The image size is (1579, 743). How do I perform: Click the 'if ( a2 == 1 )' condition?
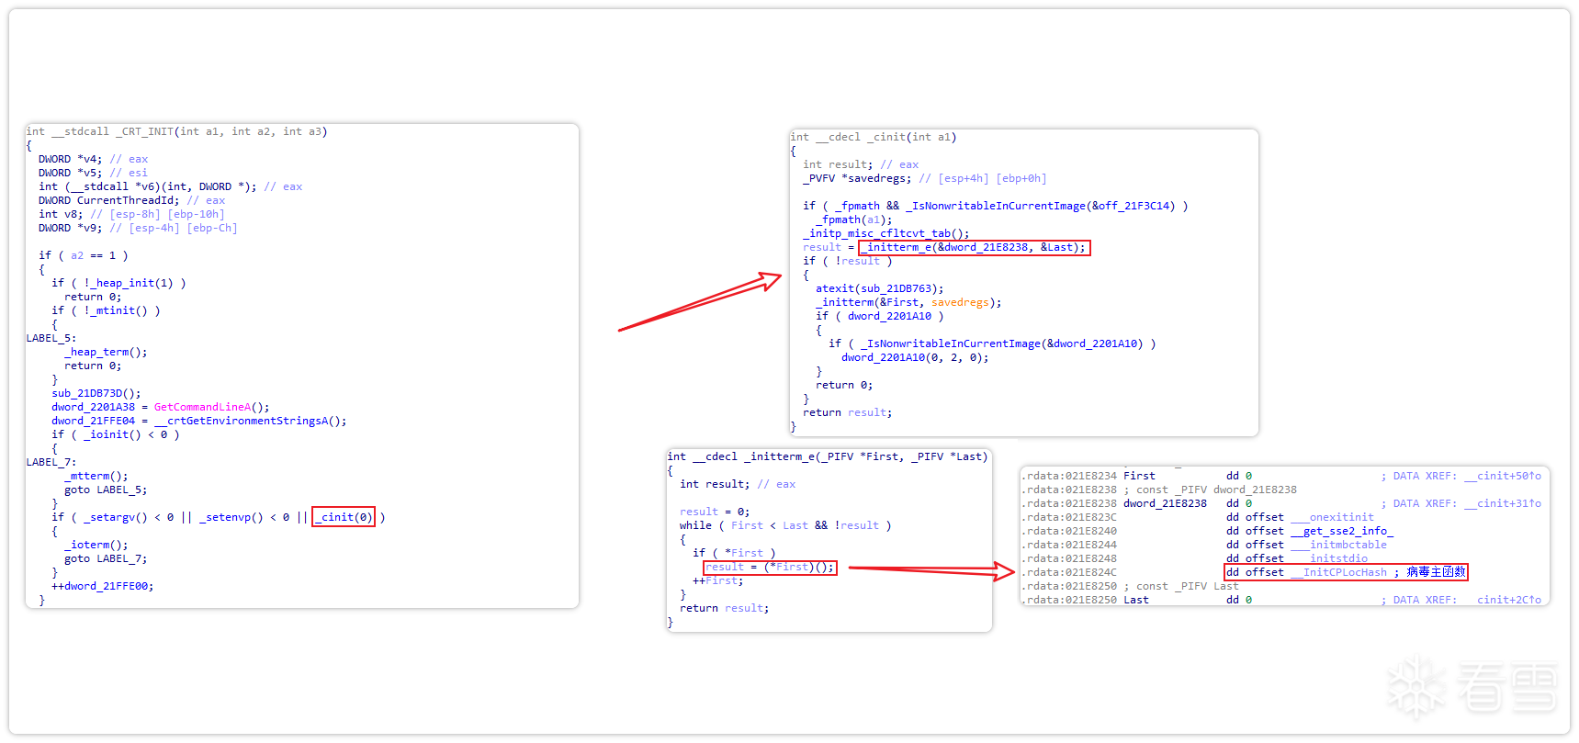click(83, 255)
